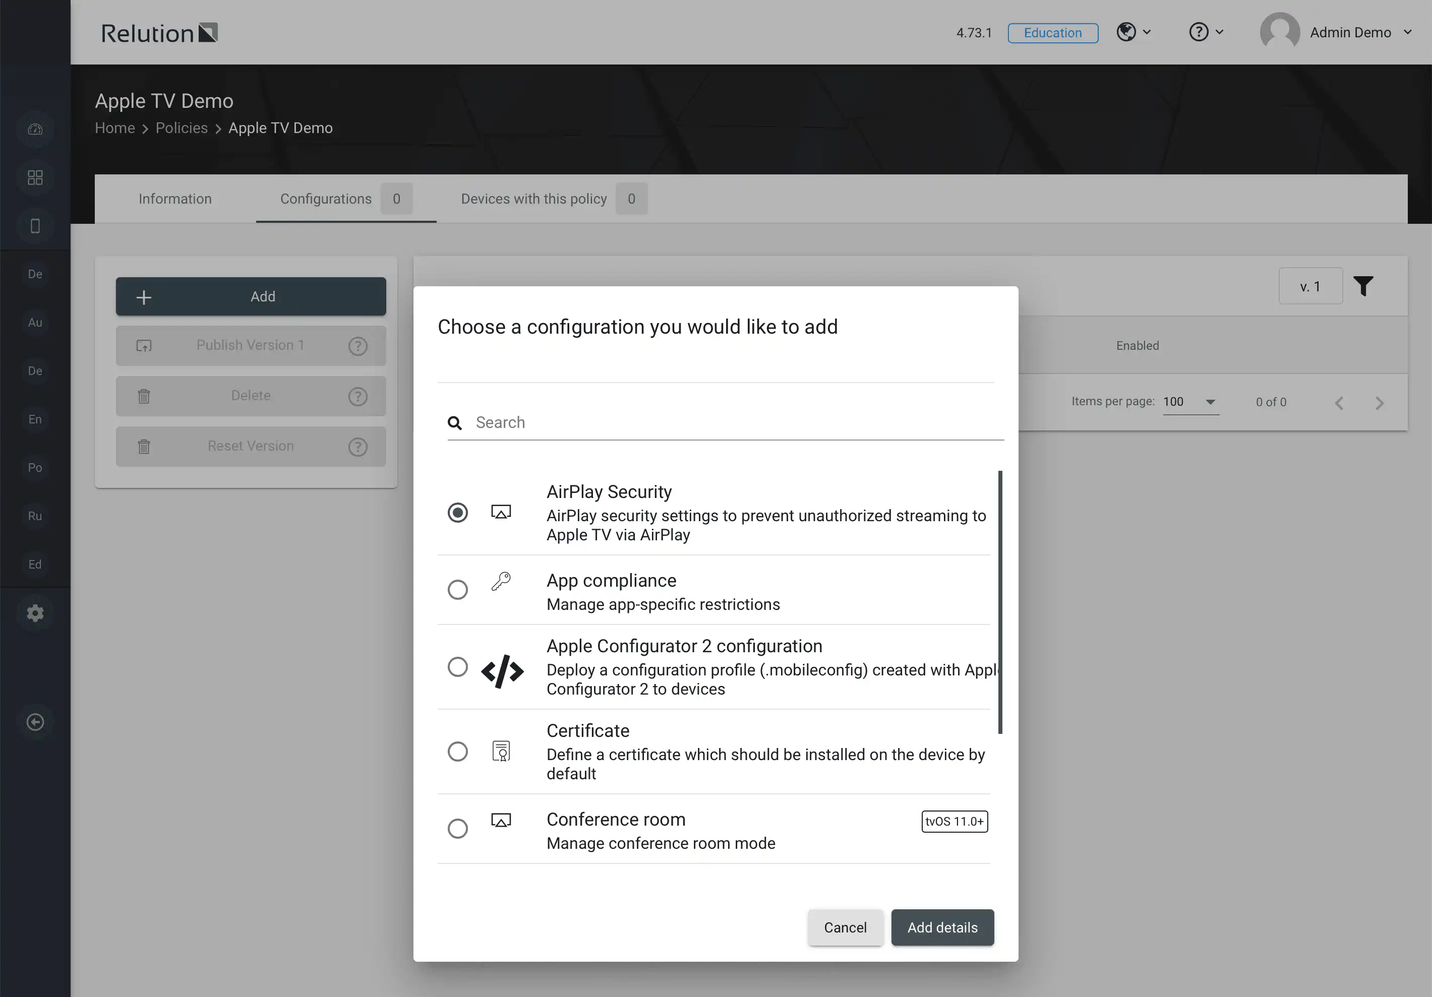Click the version number 4.73.1
This screenshot has width=1432, height=997.
[974, 32]
